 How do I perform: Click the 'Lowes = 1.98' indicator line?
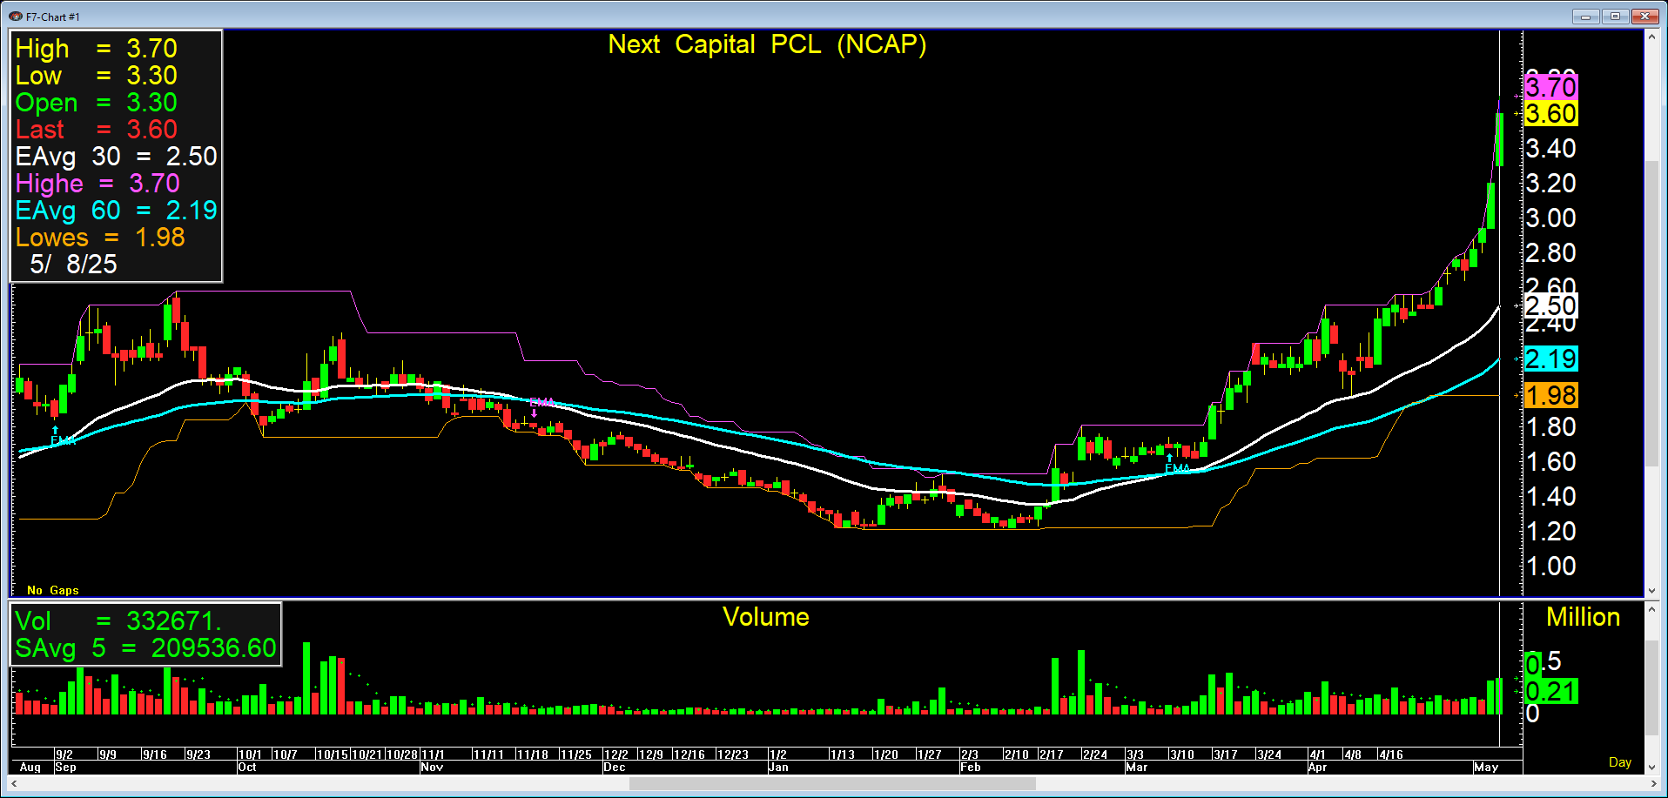(100, 237)
